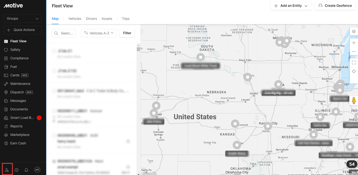358x175 pixels.
Task: Expand the Add an Entity dropdown
Action: point(291,6)
